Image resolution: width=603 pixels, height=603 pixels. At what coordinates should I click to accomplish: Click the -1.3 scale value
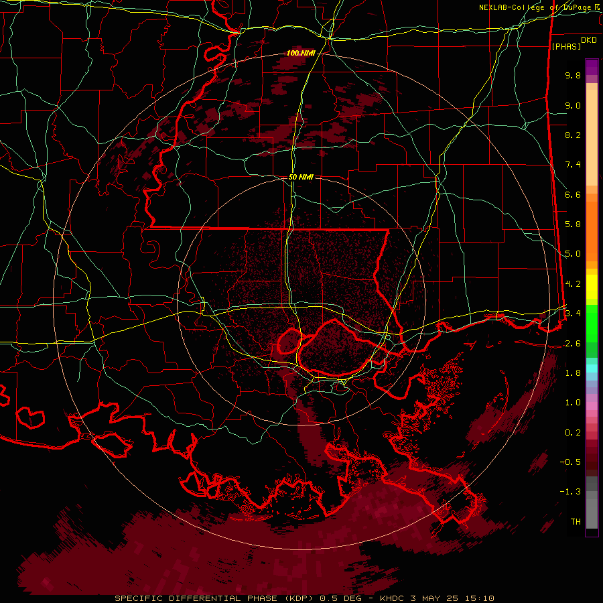click(570, 492)
